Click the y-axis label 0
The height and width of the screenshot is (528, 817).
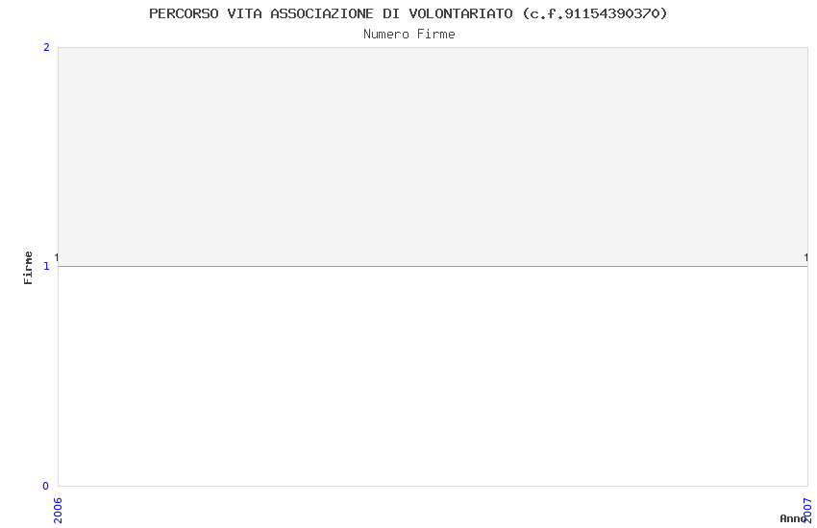coord(46,486)
